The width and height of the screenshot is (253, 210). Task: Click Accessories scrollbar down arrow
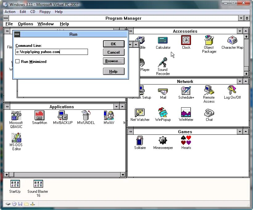[x=246, y=74]
